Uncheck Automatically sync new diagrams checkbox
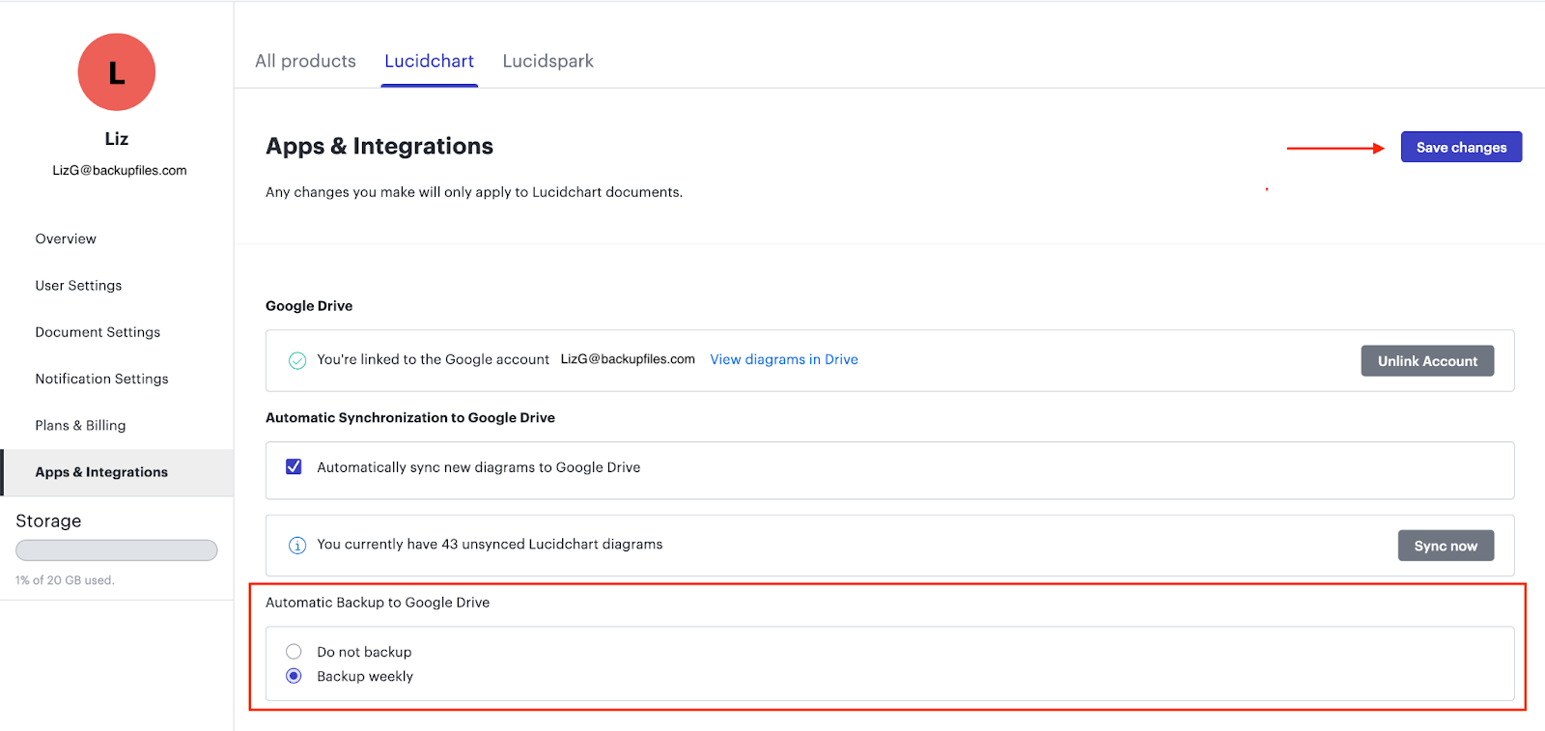The image size is (1545, 731). [294, 466]
